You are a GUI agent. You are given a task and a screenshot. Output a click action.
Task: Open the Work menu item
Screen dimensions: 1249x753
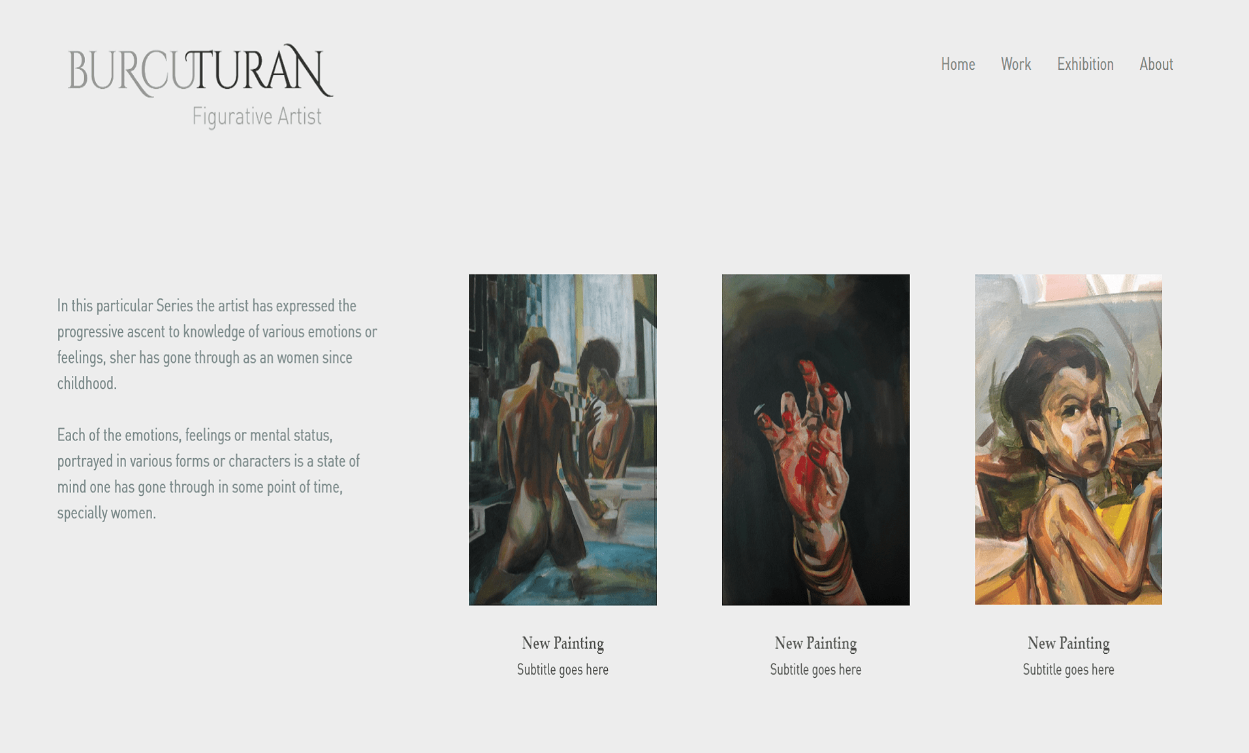tap(1016, 64)
